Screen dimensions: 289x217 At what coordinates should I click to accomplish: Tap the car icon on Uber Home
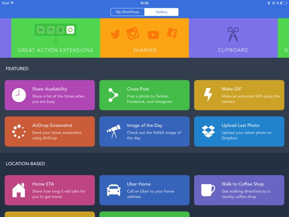[x=113, y=190]
